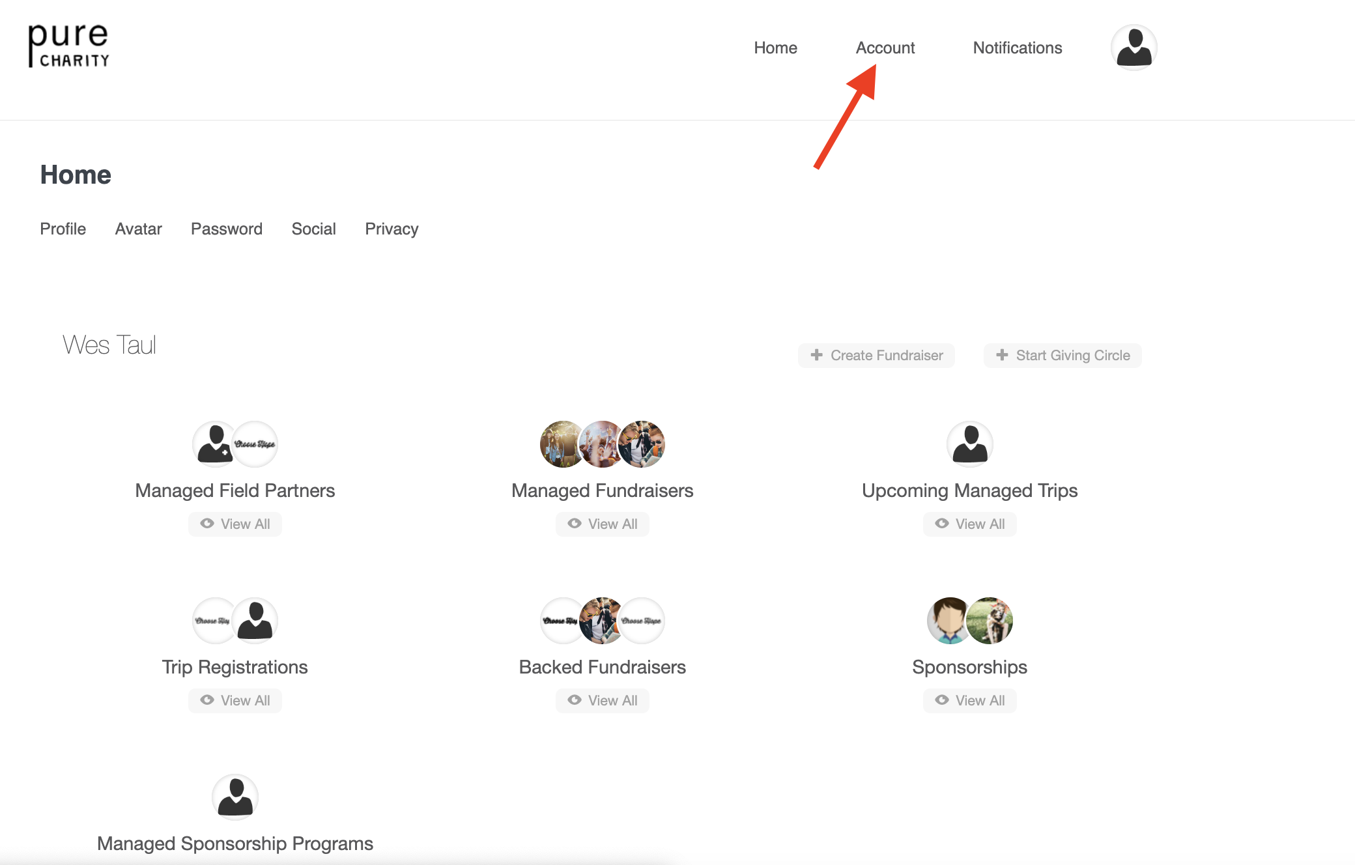
Task: Click the Managed Field Partners heading
Action: click(x=235, y=490)
